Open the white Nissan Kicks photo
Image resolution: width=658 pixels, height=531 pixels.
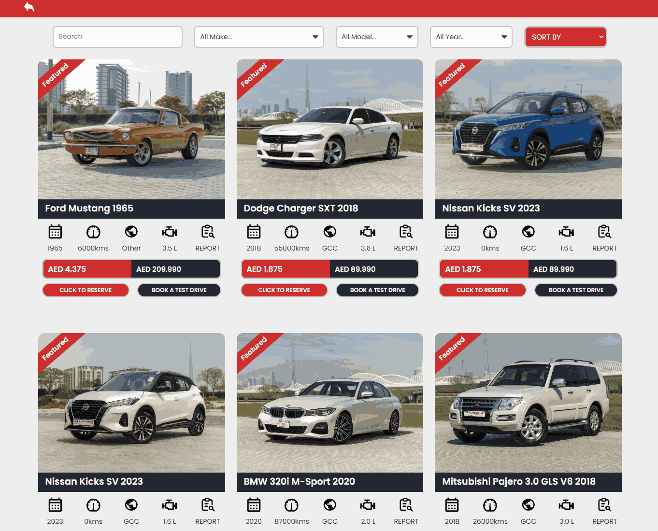pyautogui.click(x=131, y=403)
